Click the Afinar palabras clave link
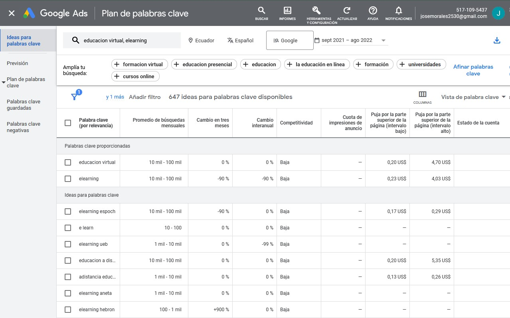Image resolution: width=510 pixels, height=318 pixels. 473,70
